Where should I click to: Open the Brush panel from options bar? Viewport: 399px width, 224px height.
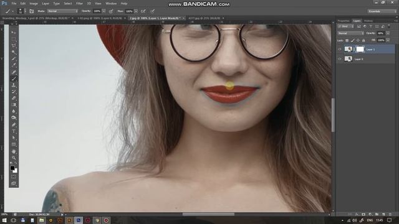point(32,11)
